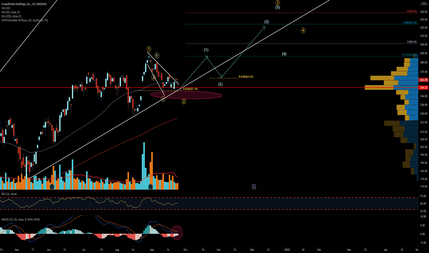Select the orange circled 2 wave label
Screen dimensions: 429x253
coord(184,102)
